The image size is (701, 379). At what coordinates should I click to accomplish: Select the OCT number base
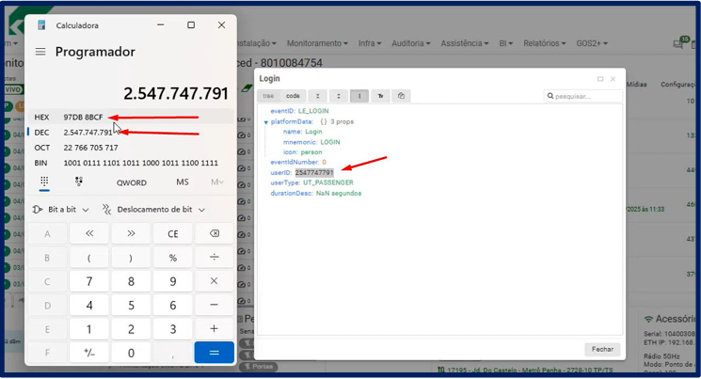pos(42,148)
